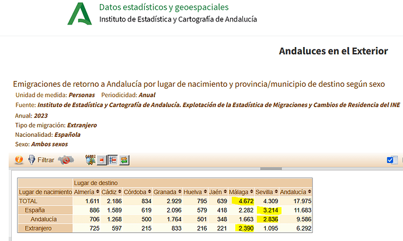Sort the table by Almería column arrows
Image resolution: width=403 pixels, height=241 pixels.
pos(98,192)
